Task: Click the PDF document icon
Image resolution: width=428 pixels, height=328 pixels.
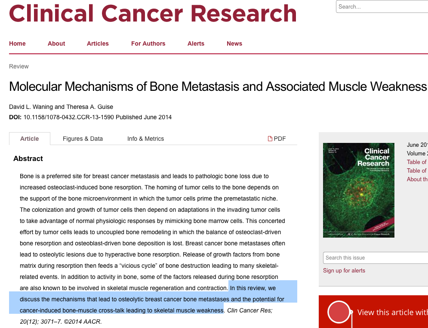Action: (x=270, y=139)
